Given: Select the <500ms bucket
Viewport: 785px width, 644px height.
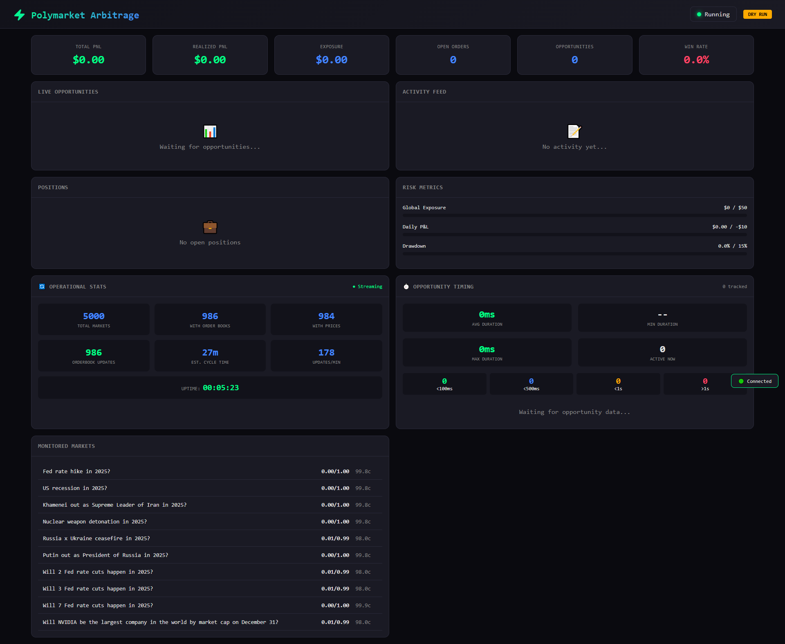Looking at the screenshot, I should (x=531, y=384).
